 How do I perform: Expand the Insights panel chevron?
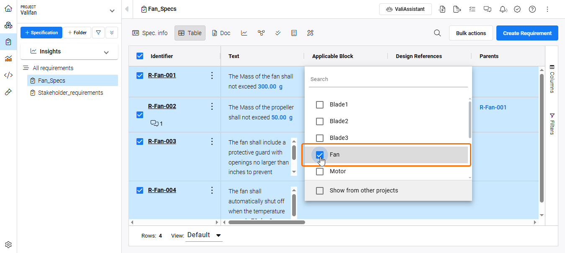pyautogui.click(x=106, y=52)
